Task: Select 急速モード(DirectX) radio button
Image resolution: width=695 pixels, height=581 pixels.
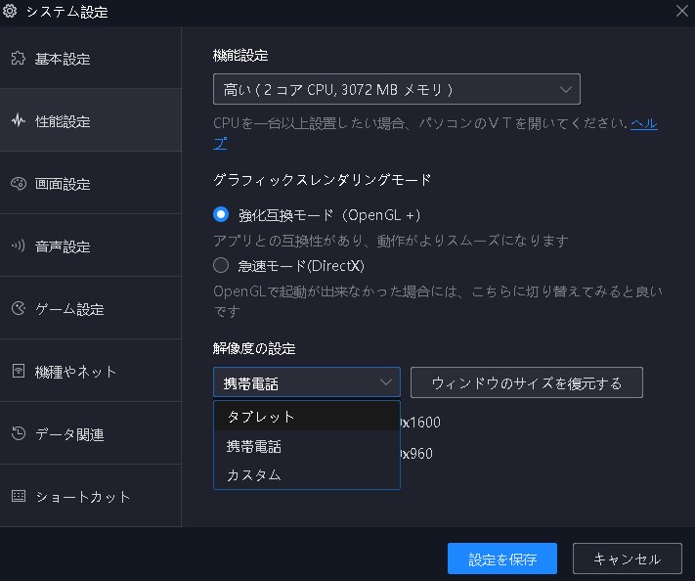Action: point(221,266)
